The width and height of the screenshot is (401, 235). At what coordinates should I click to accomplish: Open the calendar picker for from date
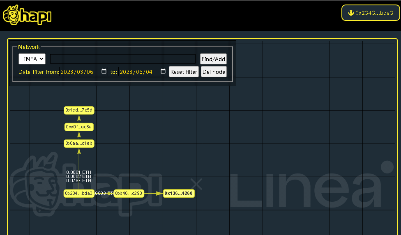(104, 71)
